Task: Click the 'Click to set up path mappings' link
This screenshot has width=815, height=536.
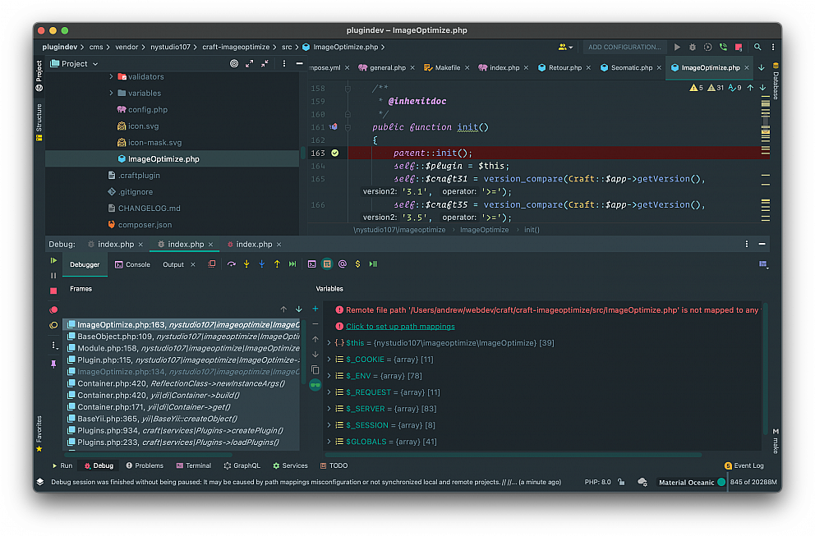Action: [400, 326]
